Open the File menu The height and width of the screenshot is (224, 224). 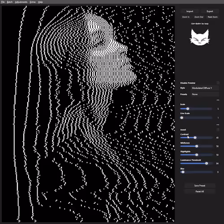pyautogui.click(x=3, y=2)
